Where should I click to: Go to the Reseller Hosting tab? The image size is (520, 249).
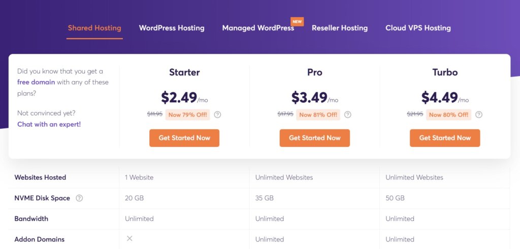340,28
